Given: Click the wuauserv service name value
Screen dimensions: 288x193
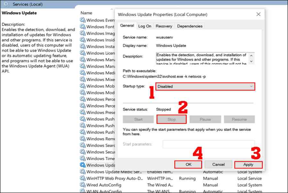Looking at the screenshot, I should pyautogui.click(x=164, y=37).
